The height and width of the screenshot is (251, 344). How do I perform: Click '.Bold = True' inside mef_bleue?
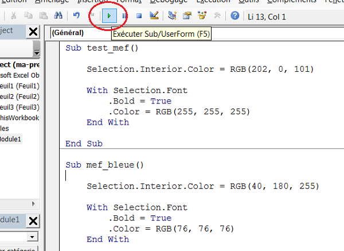point(140,218)
